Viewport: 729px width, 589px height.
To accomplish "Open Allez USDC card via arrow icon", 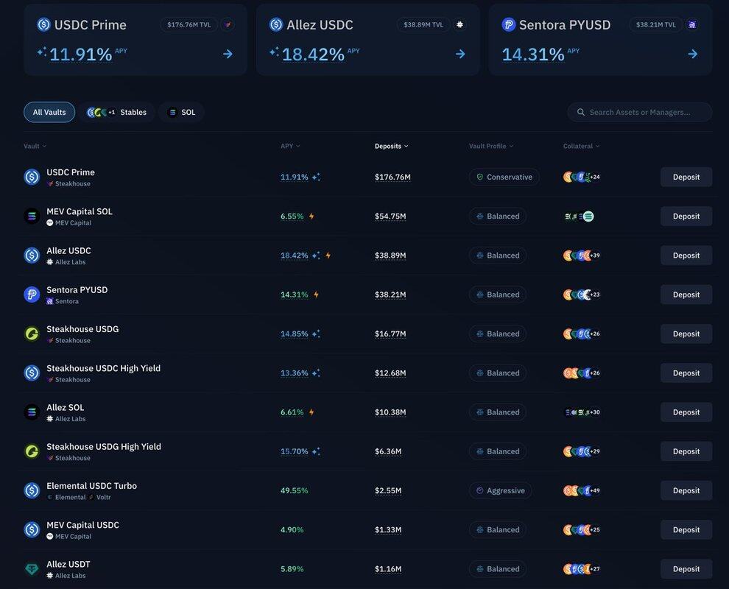I will click(460, 54).
